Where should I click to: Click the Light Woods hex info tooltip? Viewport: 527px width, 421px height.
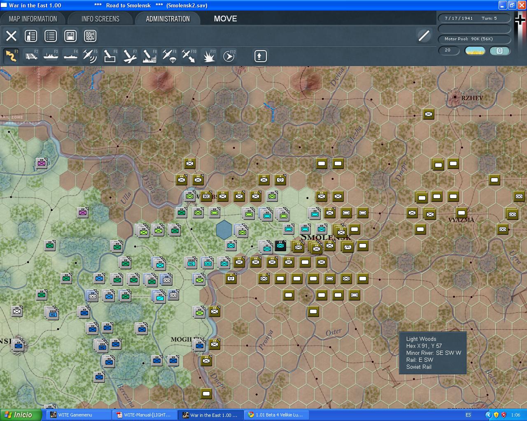[x=433, y=353]
